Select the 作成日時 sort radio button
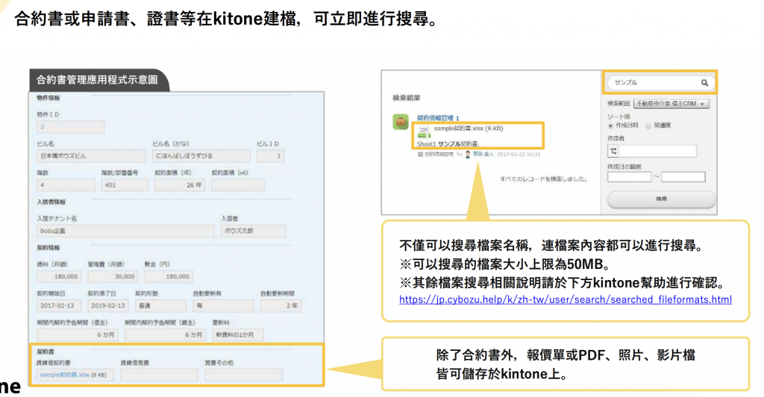 point(610,126)
